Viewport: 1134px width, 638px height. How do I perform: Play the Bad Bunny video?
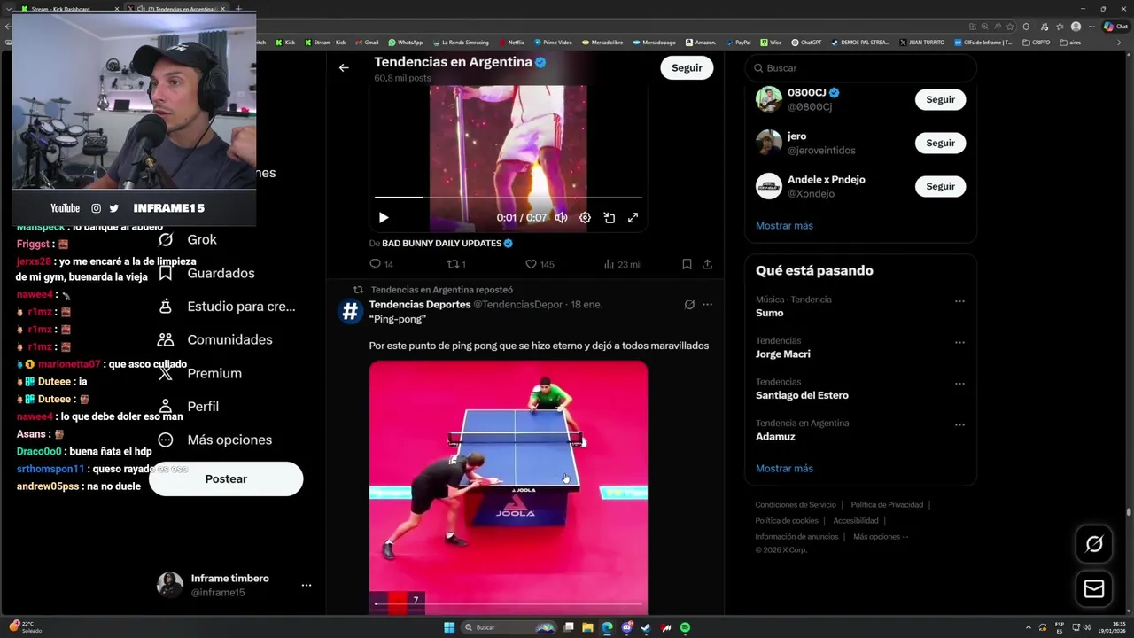(384, 217)
